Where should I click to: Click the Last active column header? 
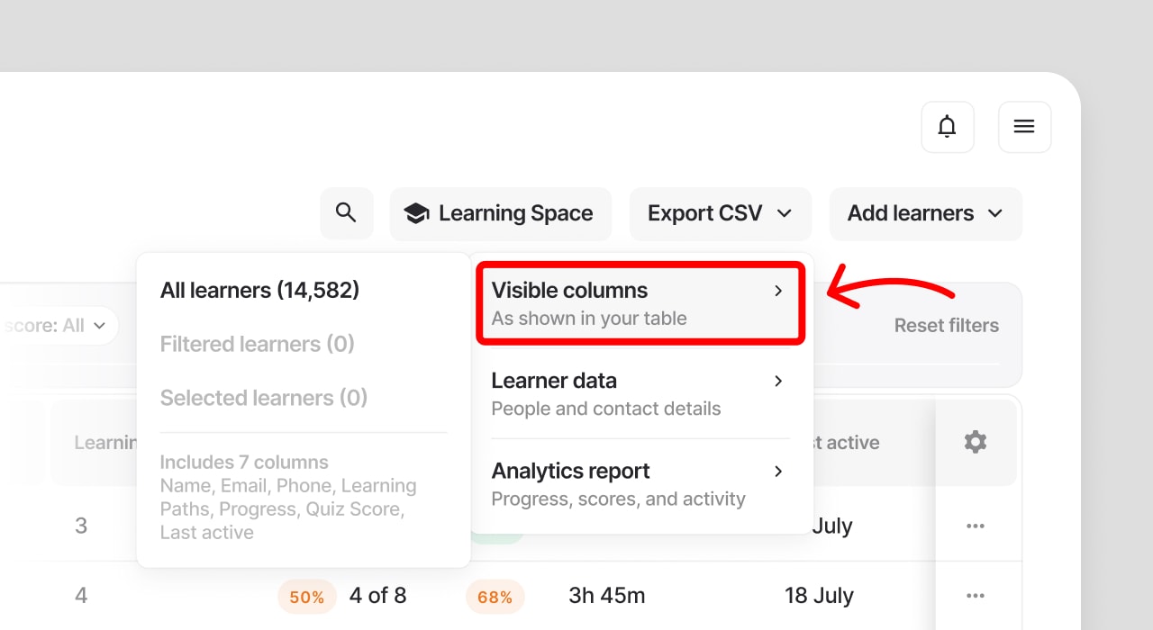(846, 442)
